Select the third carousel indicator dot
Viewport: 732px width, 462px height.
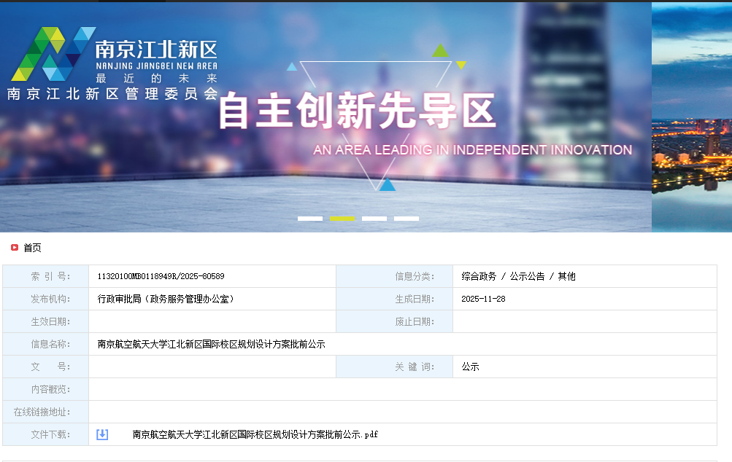pos(374,218)
